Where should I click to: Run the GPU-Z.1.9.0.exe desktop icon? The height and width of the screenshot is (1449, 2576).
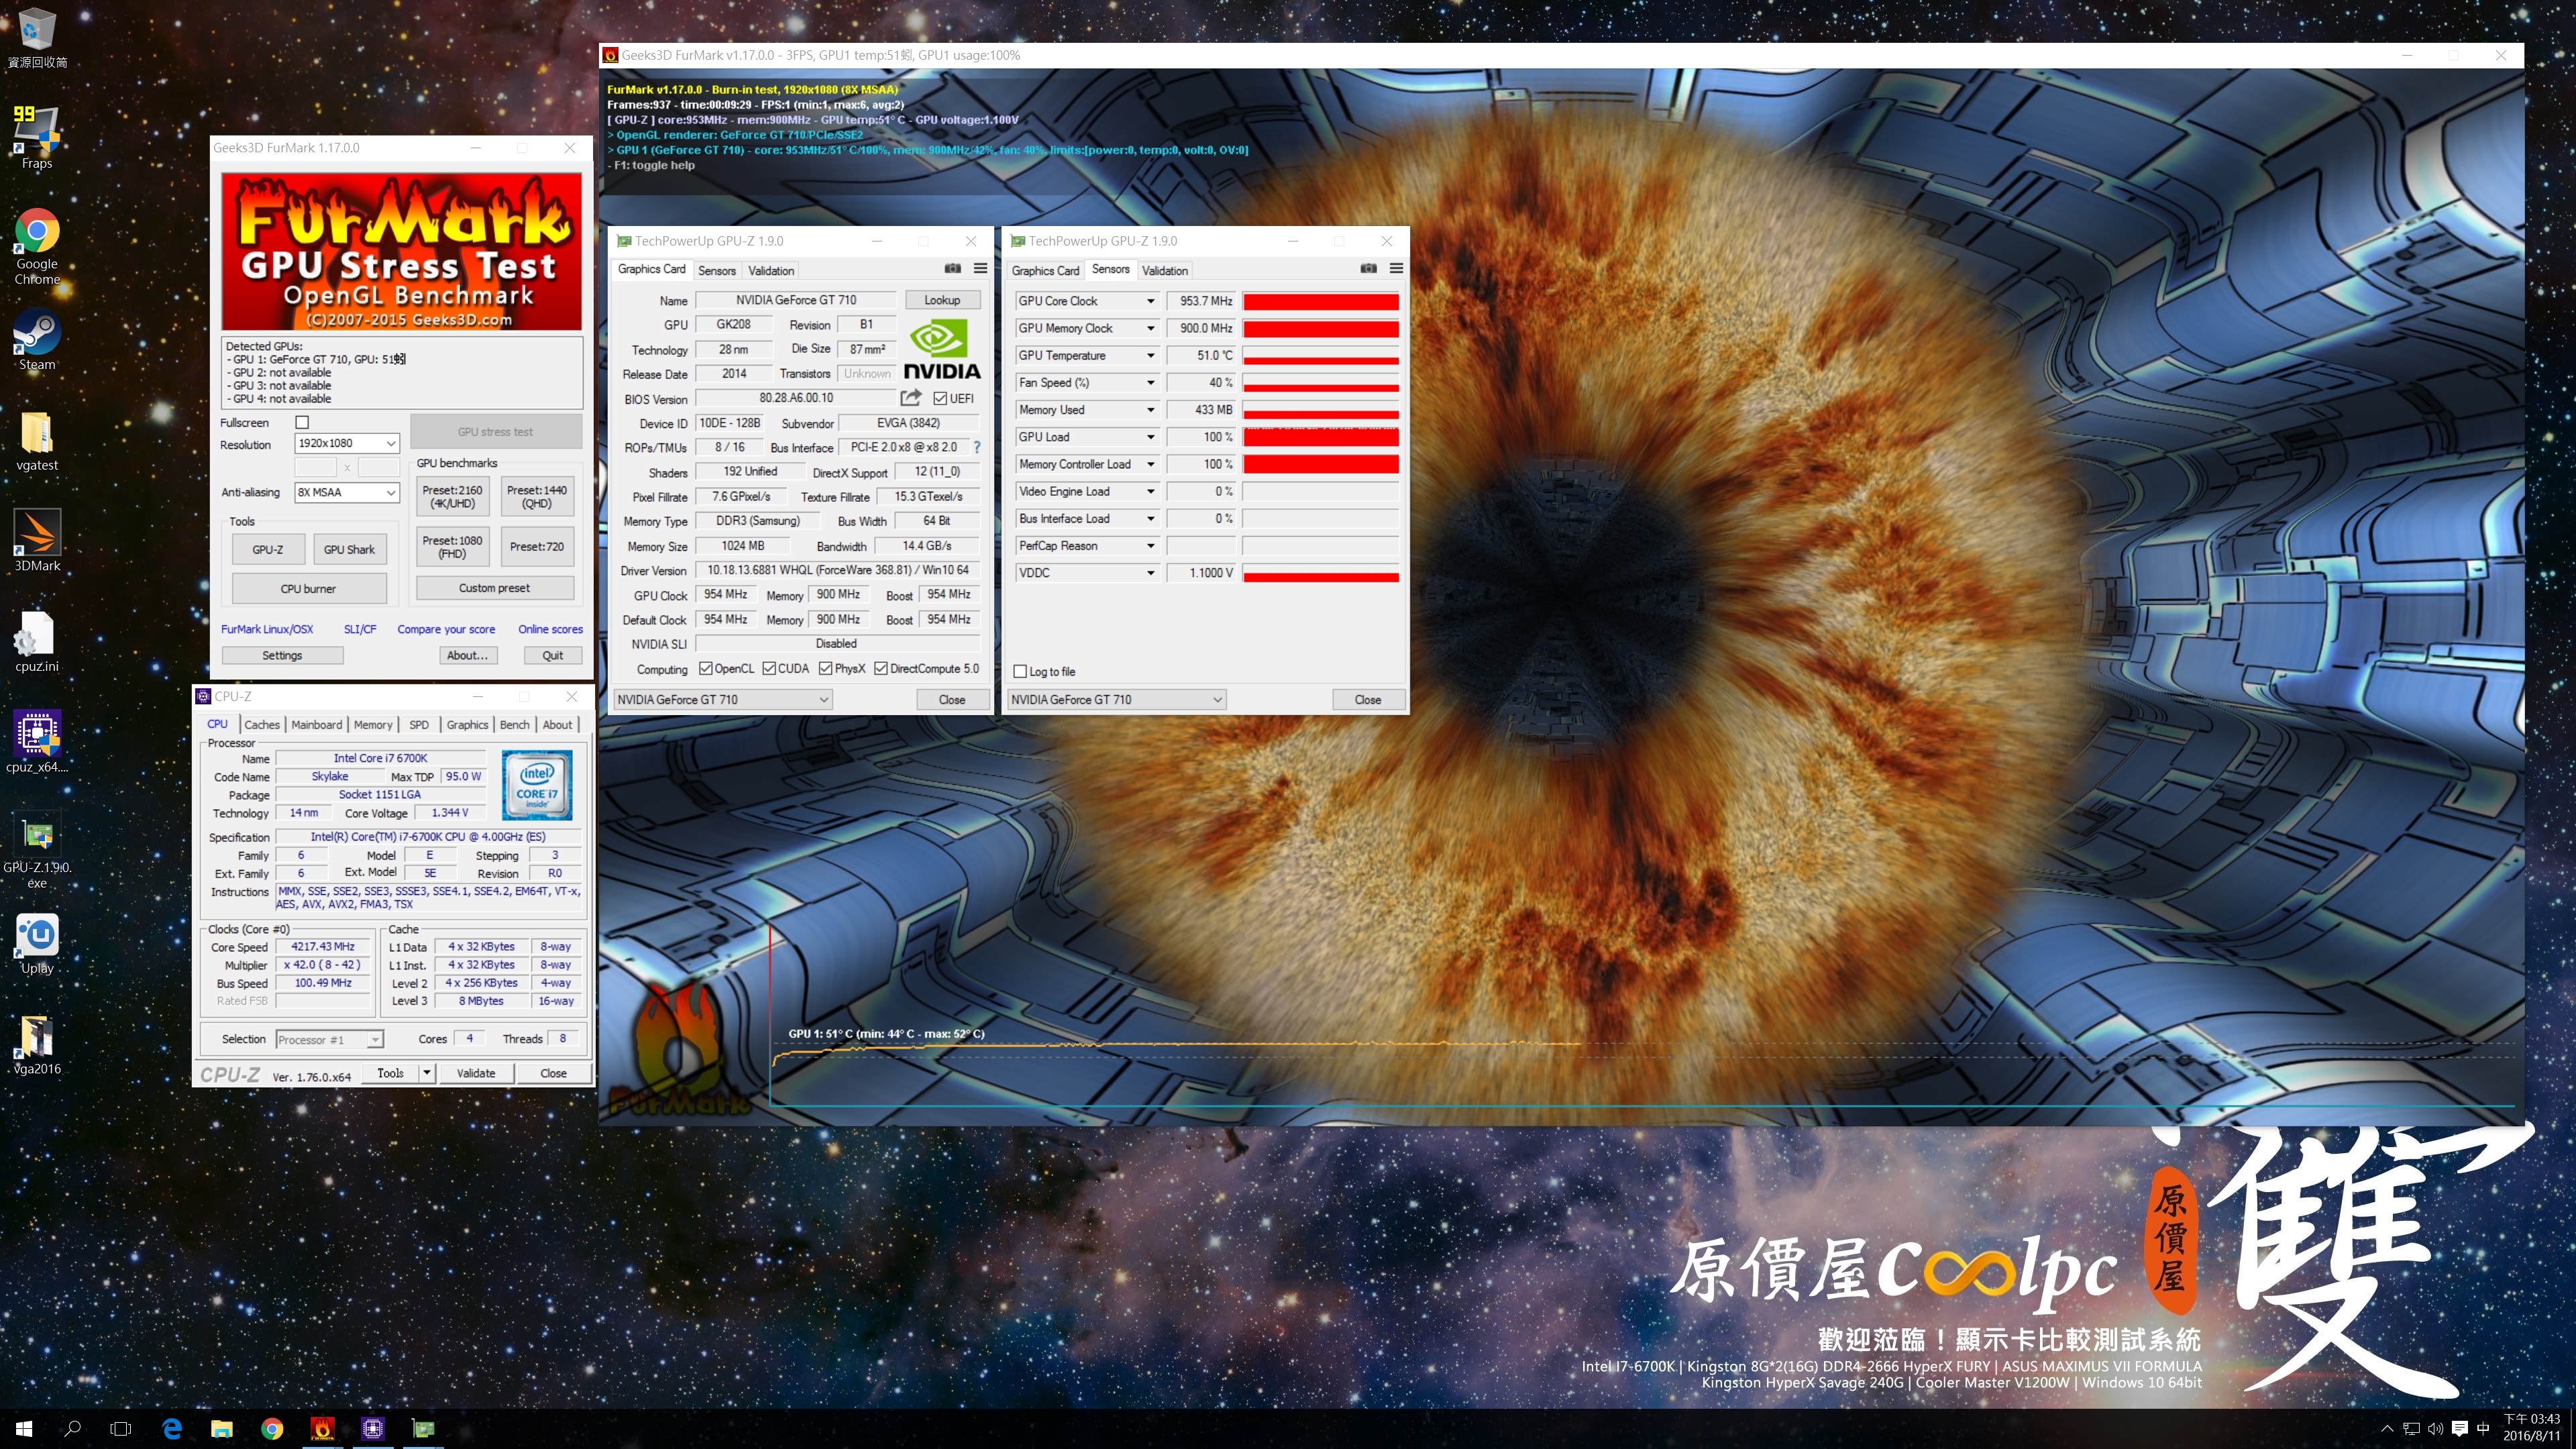click(37, 848)
